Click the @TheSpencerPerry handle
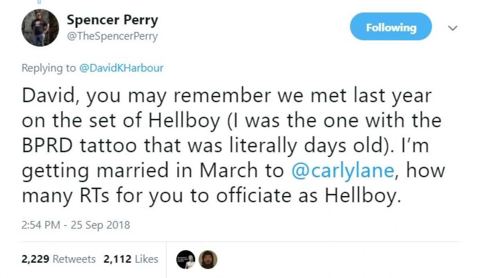The width and height of the screenshot is (482, 278). [112, 36]
